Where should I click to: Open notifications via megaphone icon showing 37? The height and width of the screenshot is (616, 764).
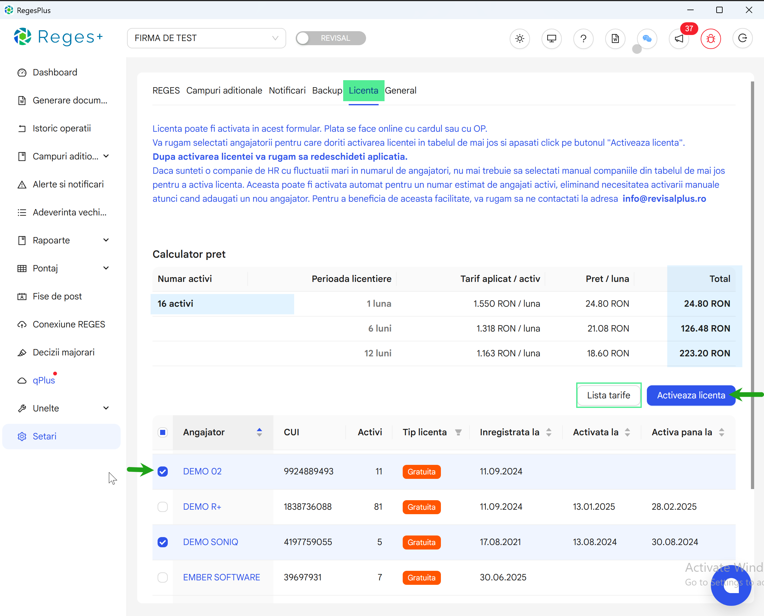pyautogui.click(x=678, y=39)
